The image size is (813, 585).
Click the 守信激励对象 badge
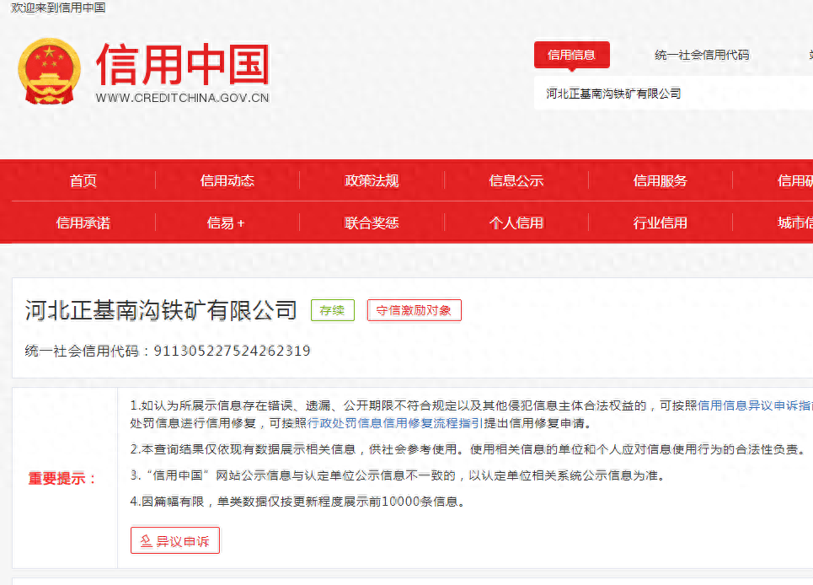(x=414, y=310)
